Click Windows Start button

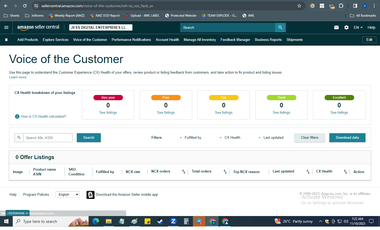6,221
